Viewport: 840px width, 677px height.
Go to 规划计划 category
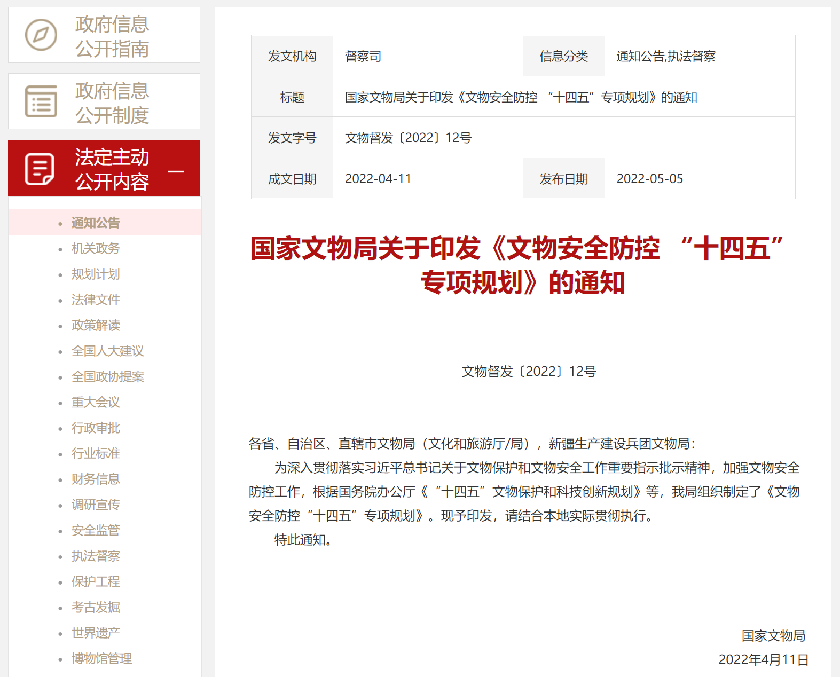coord(96,274)
